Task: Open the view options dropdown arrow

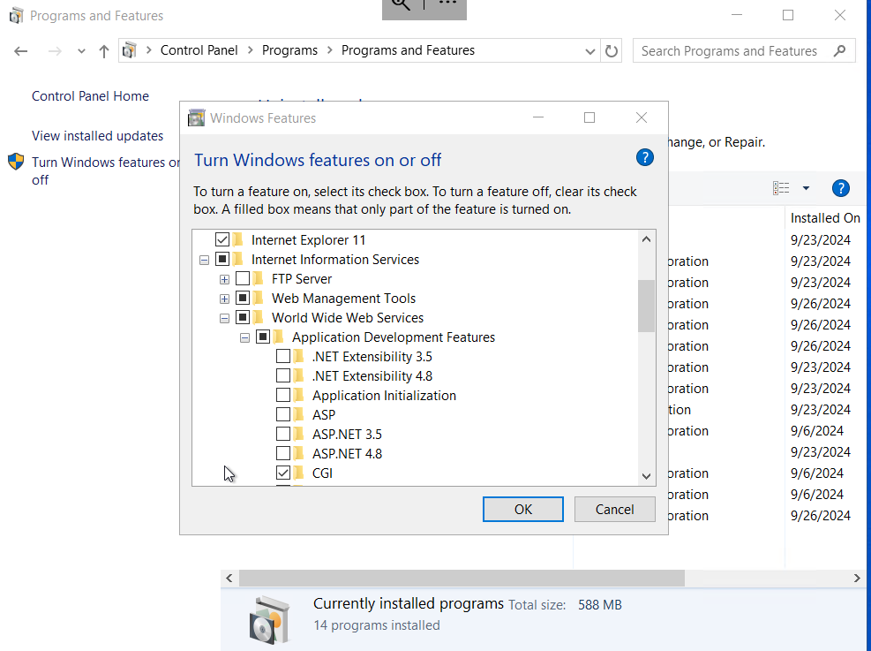Action: (806, 188)
